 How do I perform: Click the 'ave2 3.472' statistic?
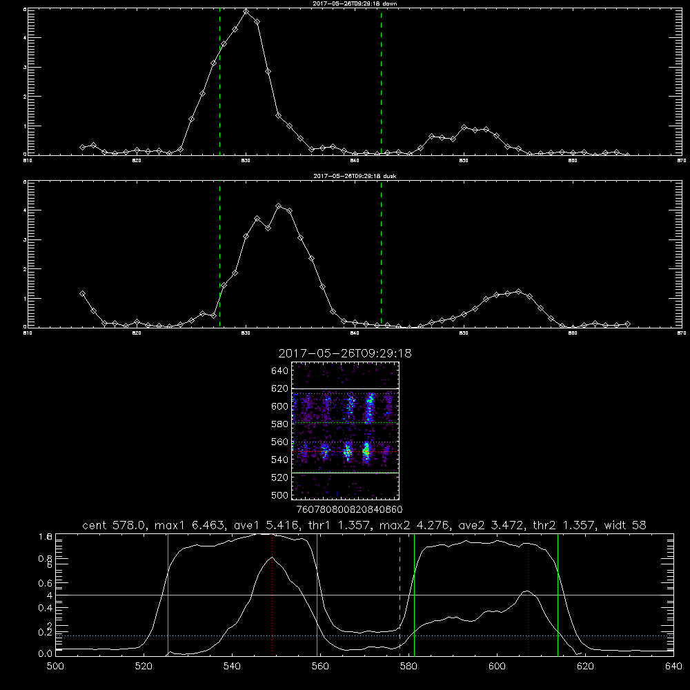(490, 525)
